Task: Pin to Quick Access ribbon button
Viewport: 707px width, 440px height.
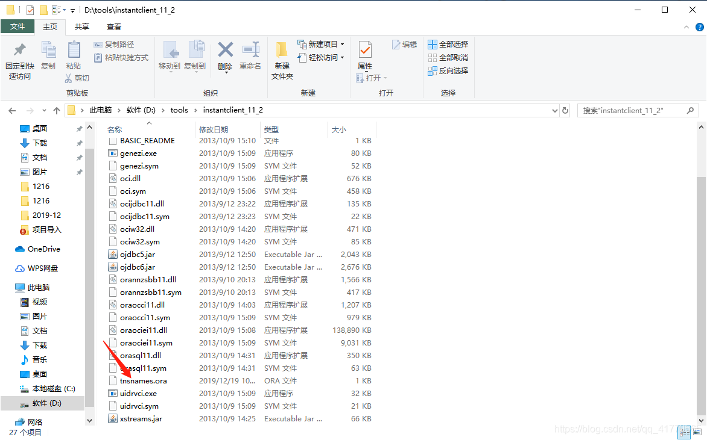Action: click(20, 61)
